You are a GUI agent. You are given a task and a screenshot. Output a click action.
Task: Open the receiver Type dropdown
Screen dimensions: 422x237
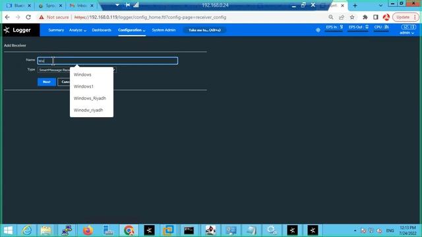click(x=76, y=70)
